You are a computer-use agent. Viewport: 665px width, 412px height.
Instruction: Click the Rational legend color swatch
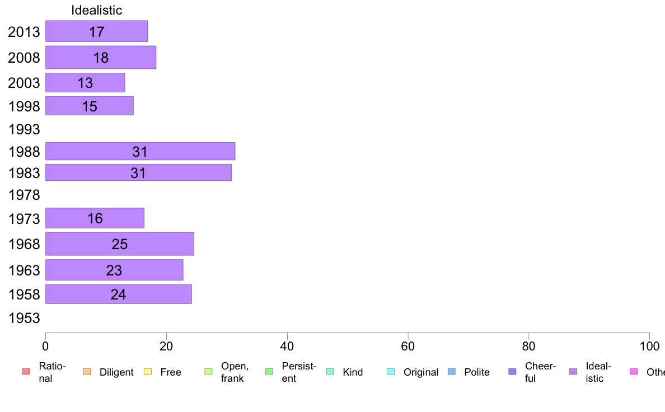26,372
